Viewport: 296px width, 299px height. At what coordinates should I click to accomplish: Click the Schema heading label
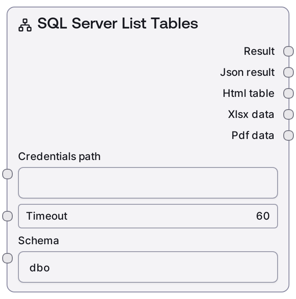pyautogui.click(x=39, y=241)
